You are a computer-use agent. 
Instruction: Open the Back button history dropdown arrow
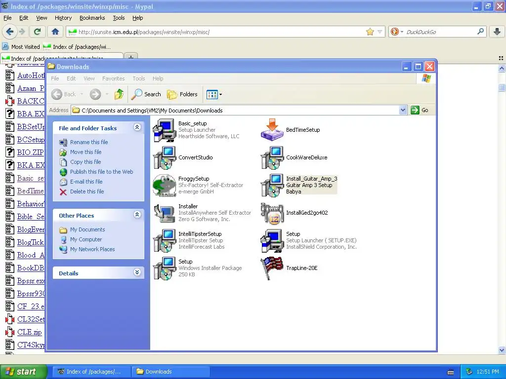click(82, 94)
